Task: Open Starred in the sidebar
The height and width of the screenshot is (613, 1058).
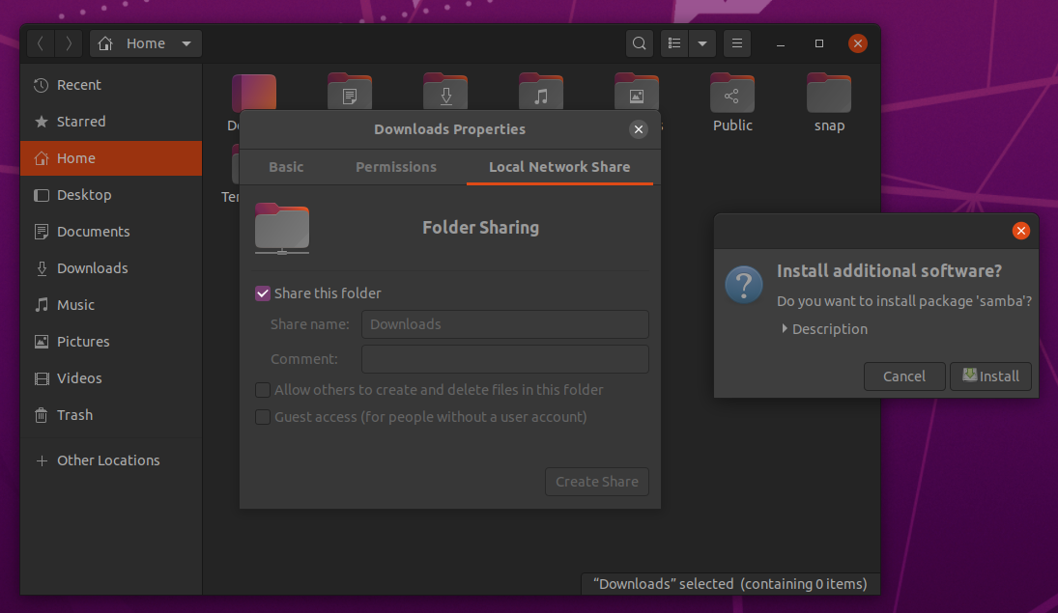Action: click(x=81, y=122)
